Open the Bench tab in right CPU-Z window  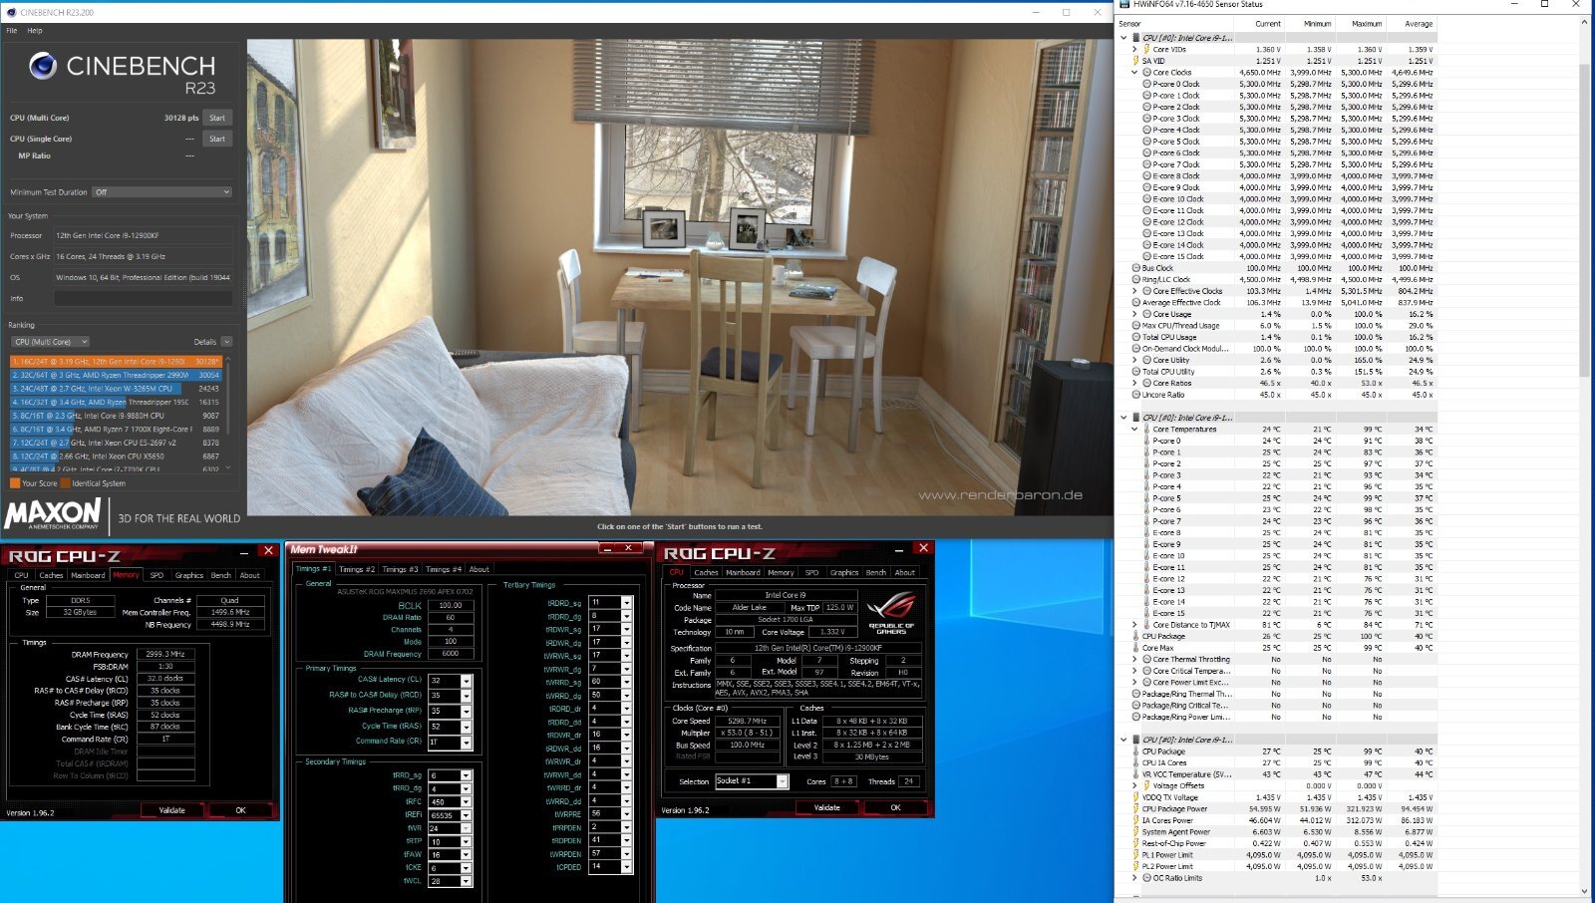tap(875, 573)
